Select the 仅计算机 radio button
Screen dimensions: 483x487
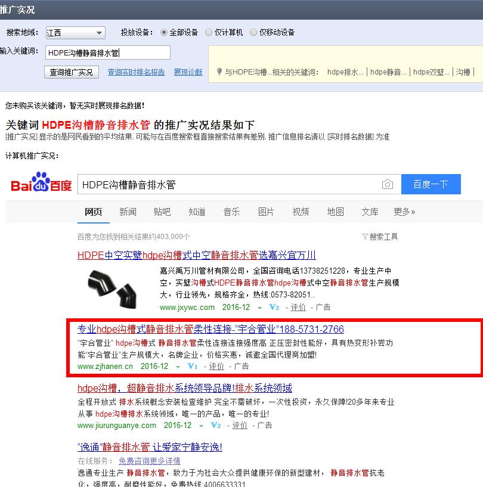coord(209,32)
